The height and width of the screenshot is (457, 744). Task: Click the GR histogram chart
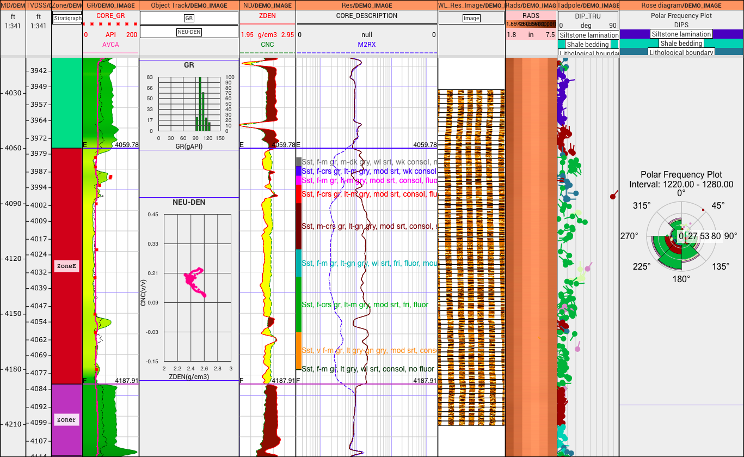(x=189, y=105)
